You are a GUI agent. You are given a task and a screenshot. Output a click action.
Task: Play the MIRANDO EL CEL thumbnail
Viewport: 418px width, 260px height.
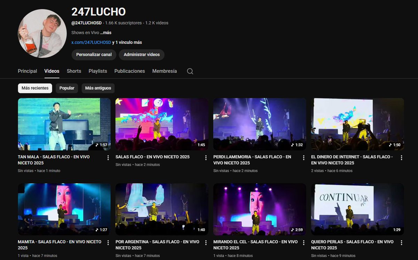click(x=260, y=209)
